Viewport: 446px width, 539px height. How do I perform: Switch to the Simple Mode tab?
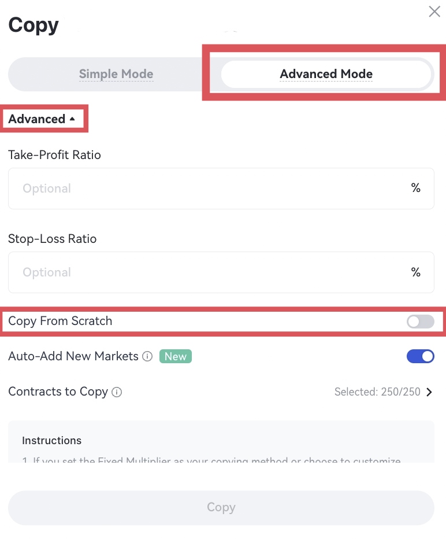[x=116, y=74]
